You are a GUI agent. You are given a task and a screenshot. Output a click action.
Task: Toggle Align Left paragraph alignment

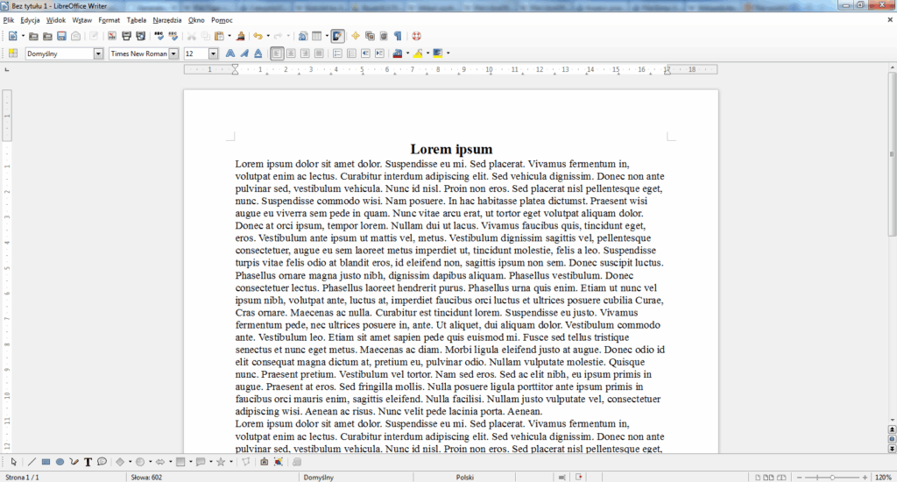277,53
